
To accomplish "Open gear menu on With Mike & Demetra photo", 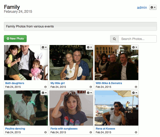I will tap(135, 47).
